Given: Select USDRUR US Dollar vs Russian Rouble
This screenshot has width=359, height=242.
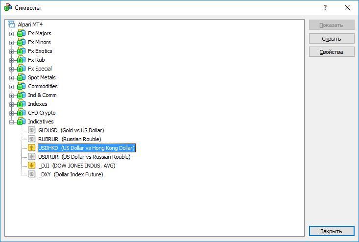Looking at the screenshot, I should click(x=84, y=157).
